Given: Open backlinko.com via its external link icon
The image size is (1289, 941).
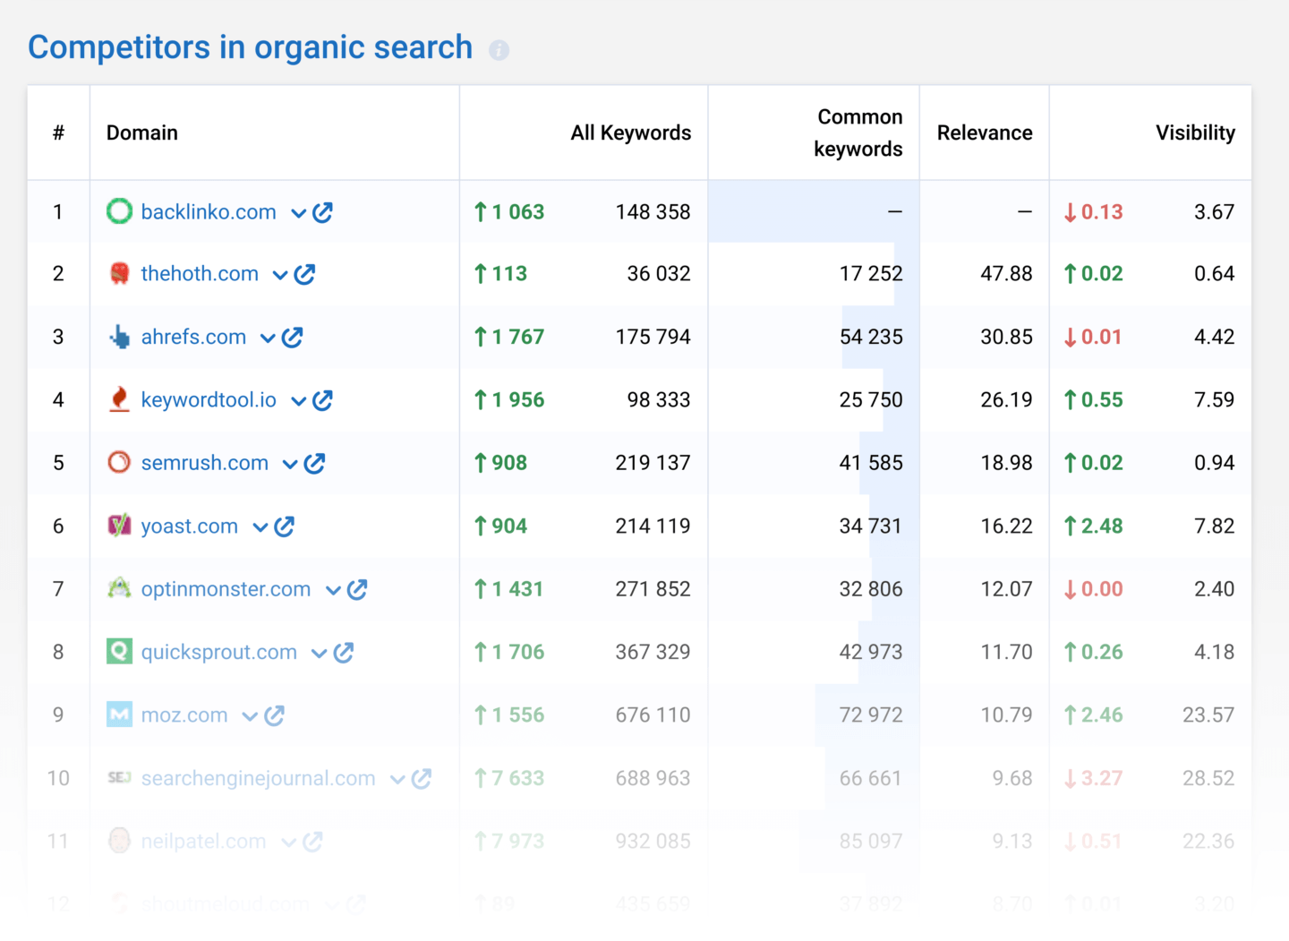Looking at the screenshot, I should coord(323,212).
